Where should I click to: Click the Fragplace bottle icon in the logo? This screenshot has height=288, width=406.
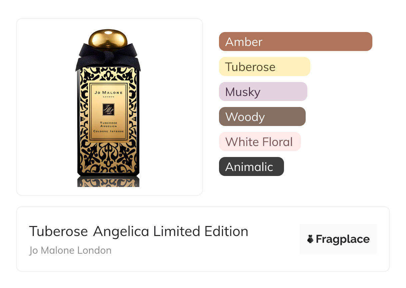(x=310, y=239)
